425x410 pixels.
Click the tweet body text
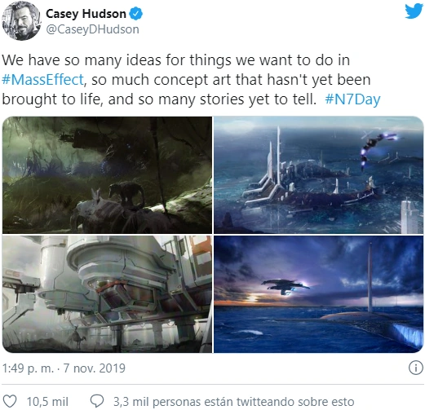click(191, 80)
